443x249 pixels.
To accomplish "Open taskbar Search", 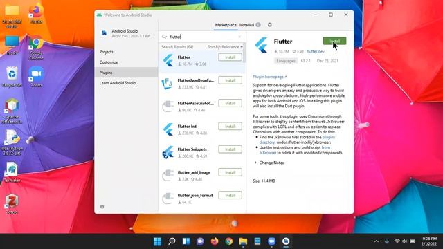I will point(172,241).
